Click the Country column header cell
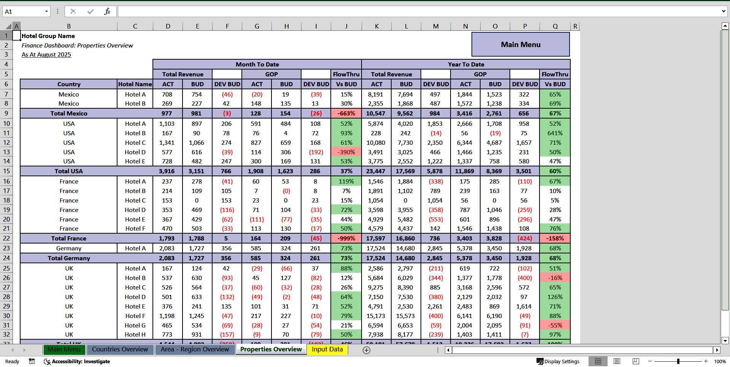730x367 pixels. (x=69, y=84)
